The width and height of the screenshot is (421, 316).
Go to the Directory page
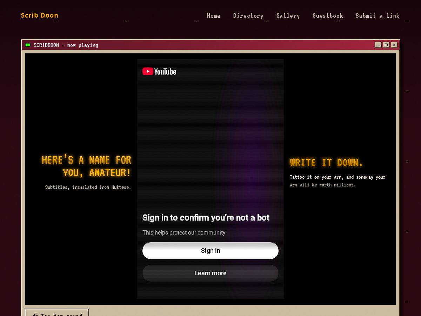coord(248,16)
